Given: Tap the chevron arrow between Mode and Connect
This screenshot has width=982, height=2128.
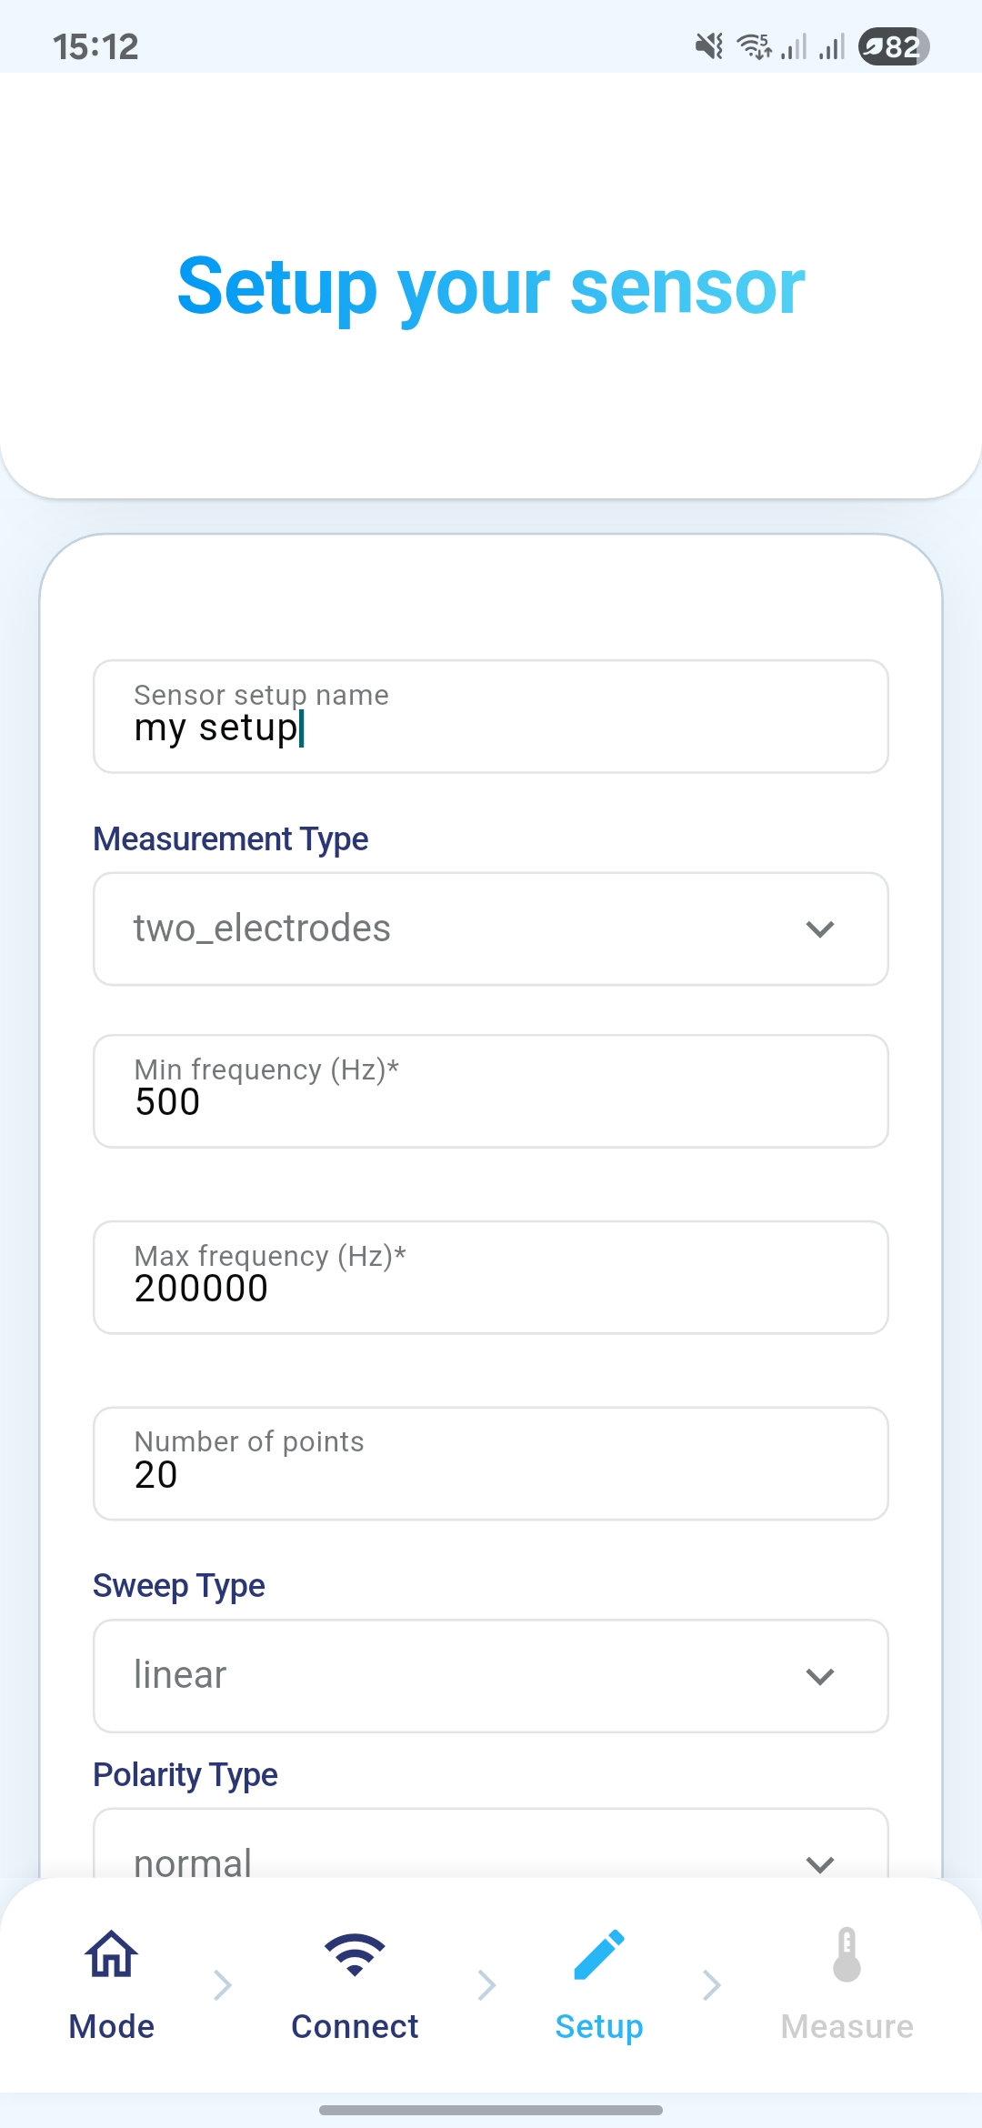Looking at the screenshot, I should click(223, 1984).
